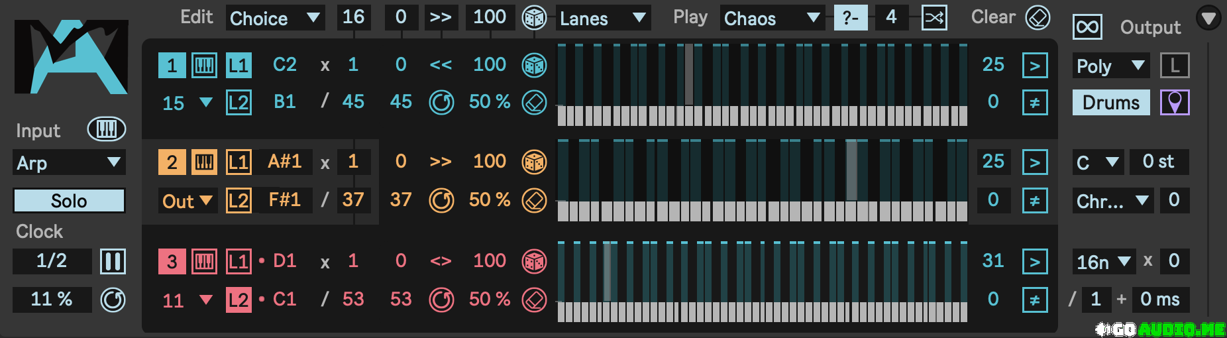The image size is (1227, 338).
Task: Open the Play Chaos dropdown
Action: pos(772,18)
